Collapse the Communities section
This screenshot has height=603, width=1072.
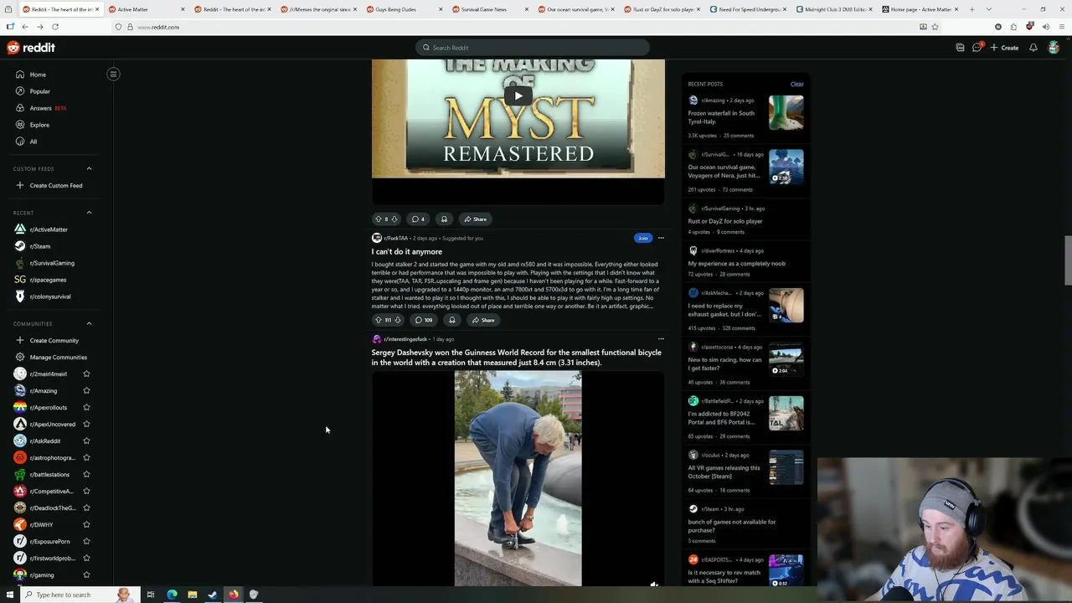pos(89,323)
